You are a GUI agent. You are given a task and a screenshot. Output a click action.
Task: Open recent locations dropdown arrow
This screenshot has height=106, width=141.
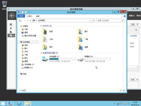coord(27,21)
